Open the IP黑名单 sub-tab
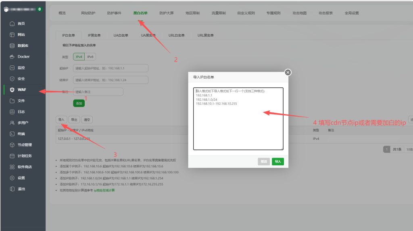The image size is (413, 231). 94,35
